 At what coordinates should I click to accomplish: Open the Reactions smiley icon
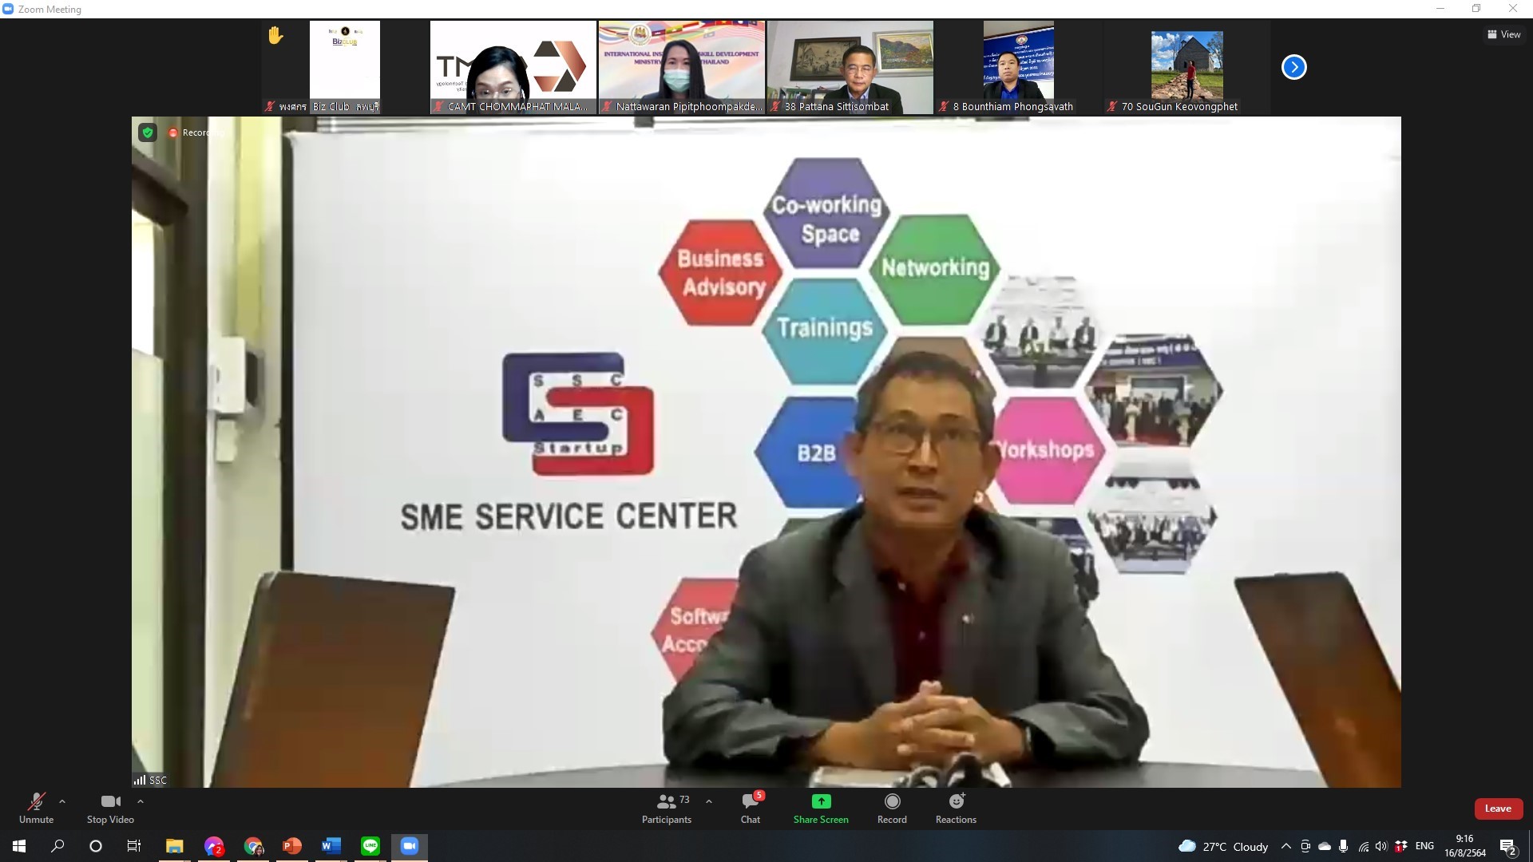click(956, 801)
